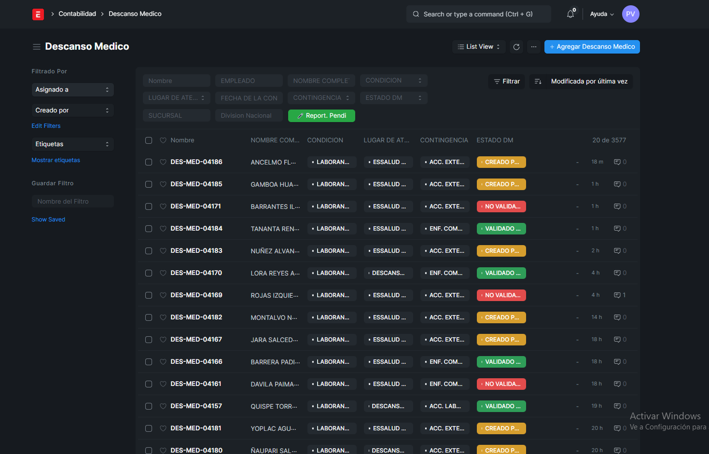Click the sort direction icon
This screenshot has width=709, height=454.
coord(538,82)
